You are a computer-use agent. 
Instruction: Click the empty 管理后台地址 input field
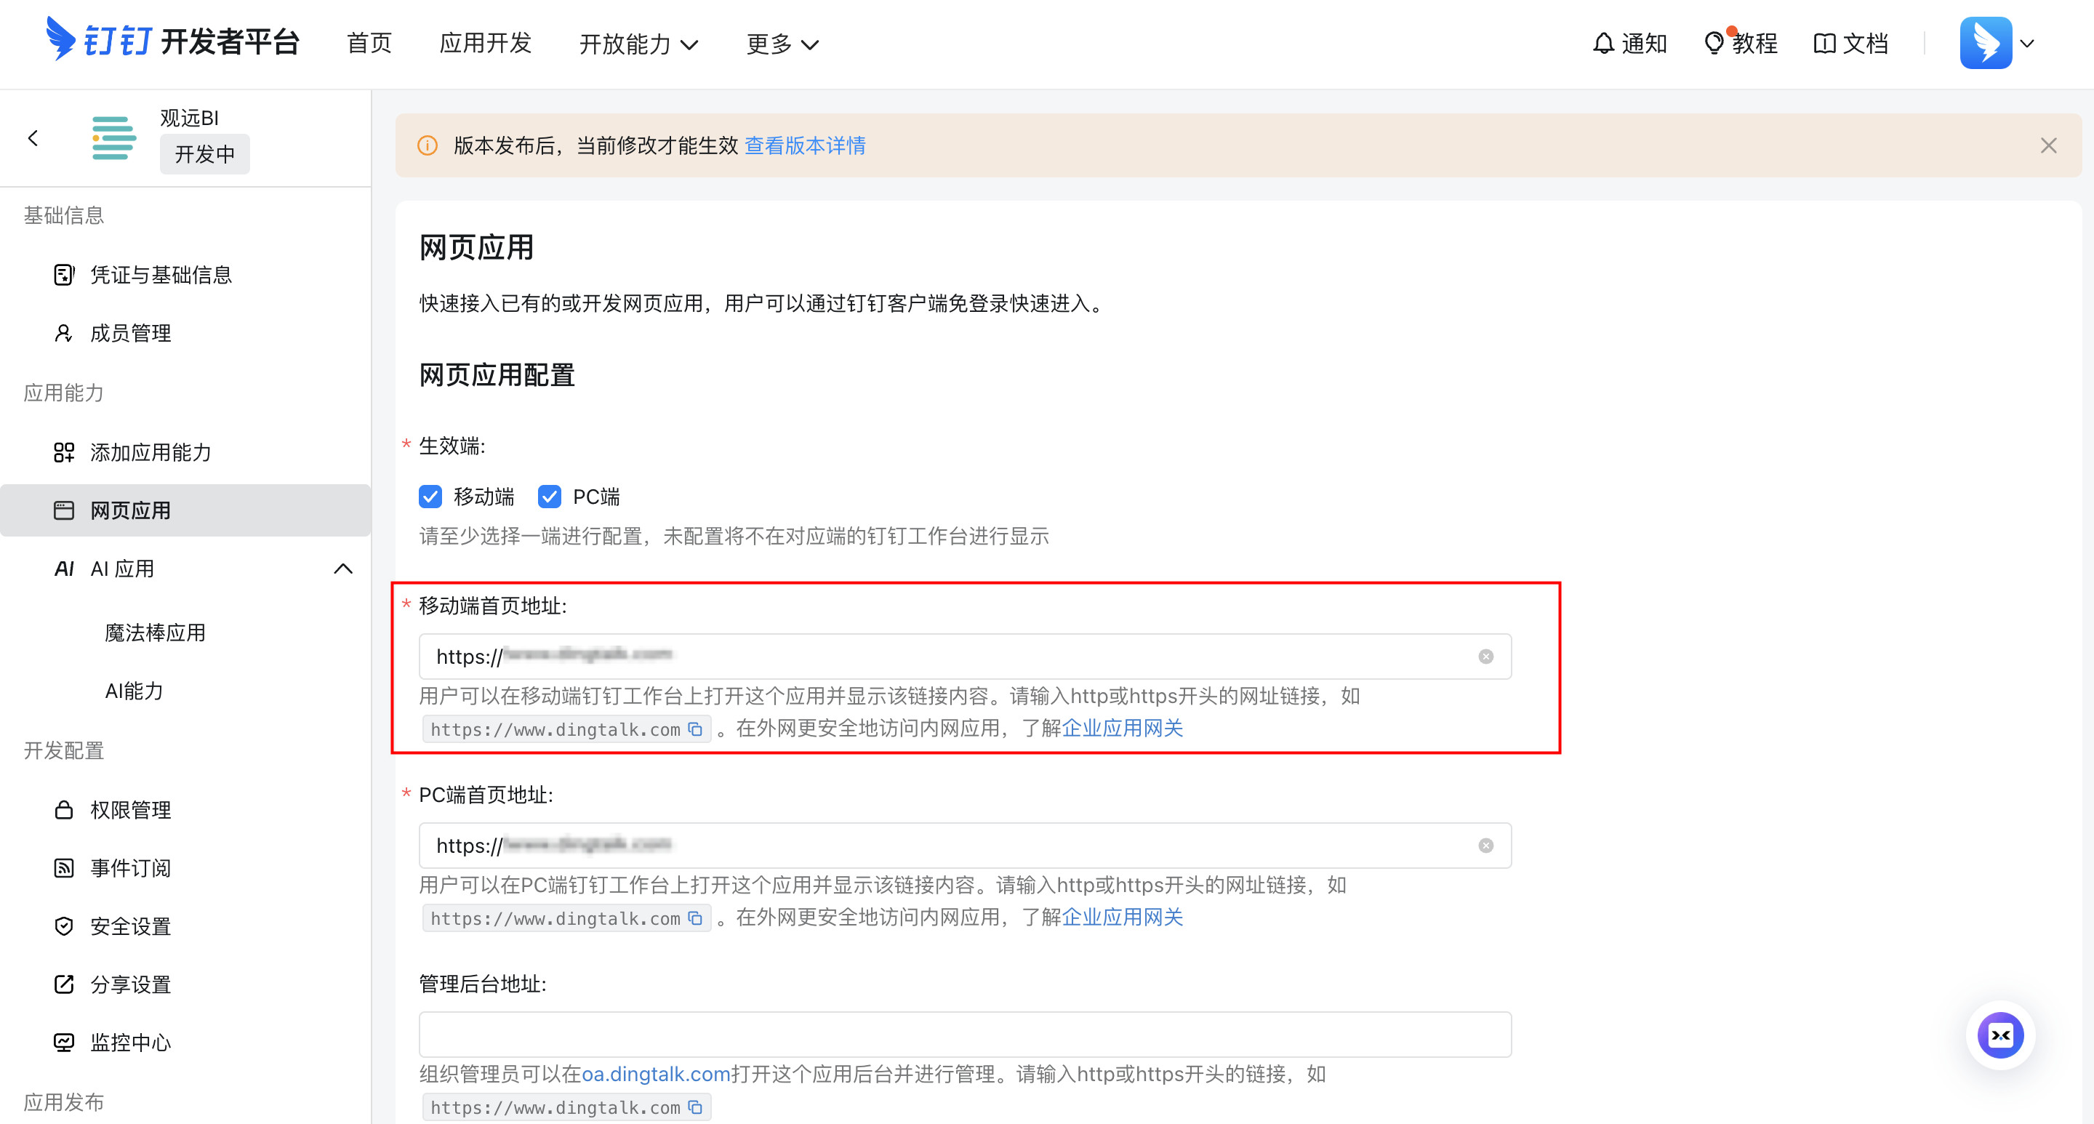tap(964, 1034)
